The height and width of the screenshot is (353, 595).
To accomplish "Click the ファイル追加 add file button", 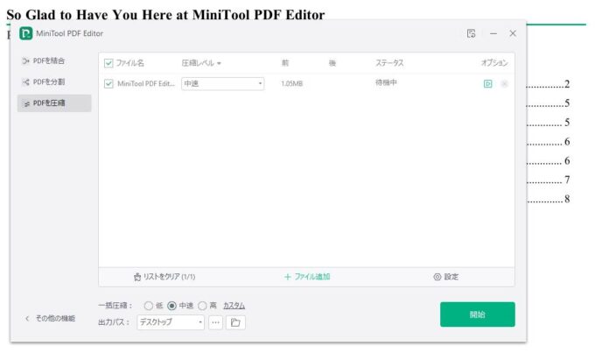I will point(307,277).
